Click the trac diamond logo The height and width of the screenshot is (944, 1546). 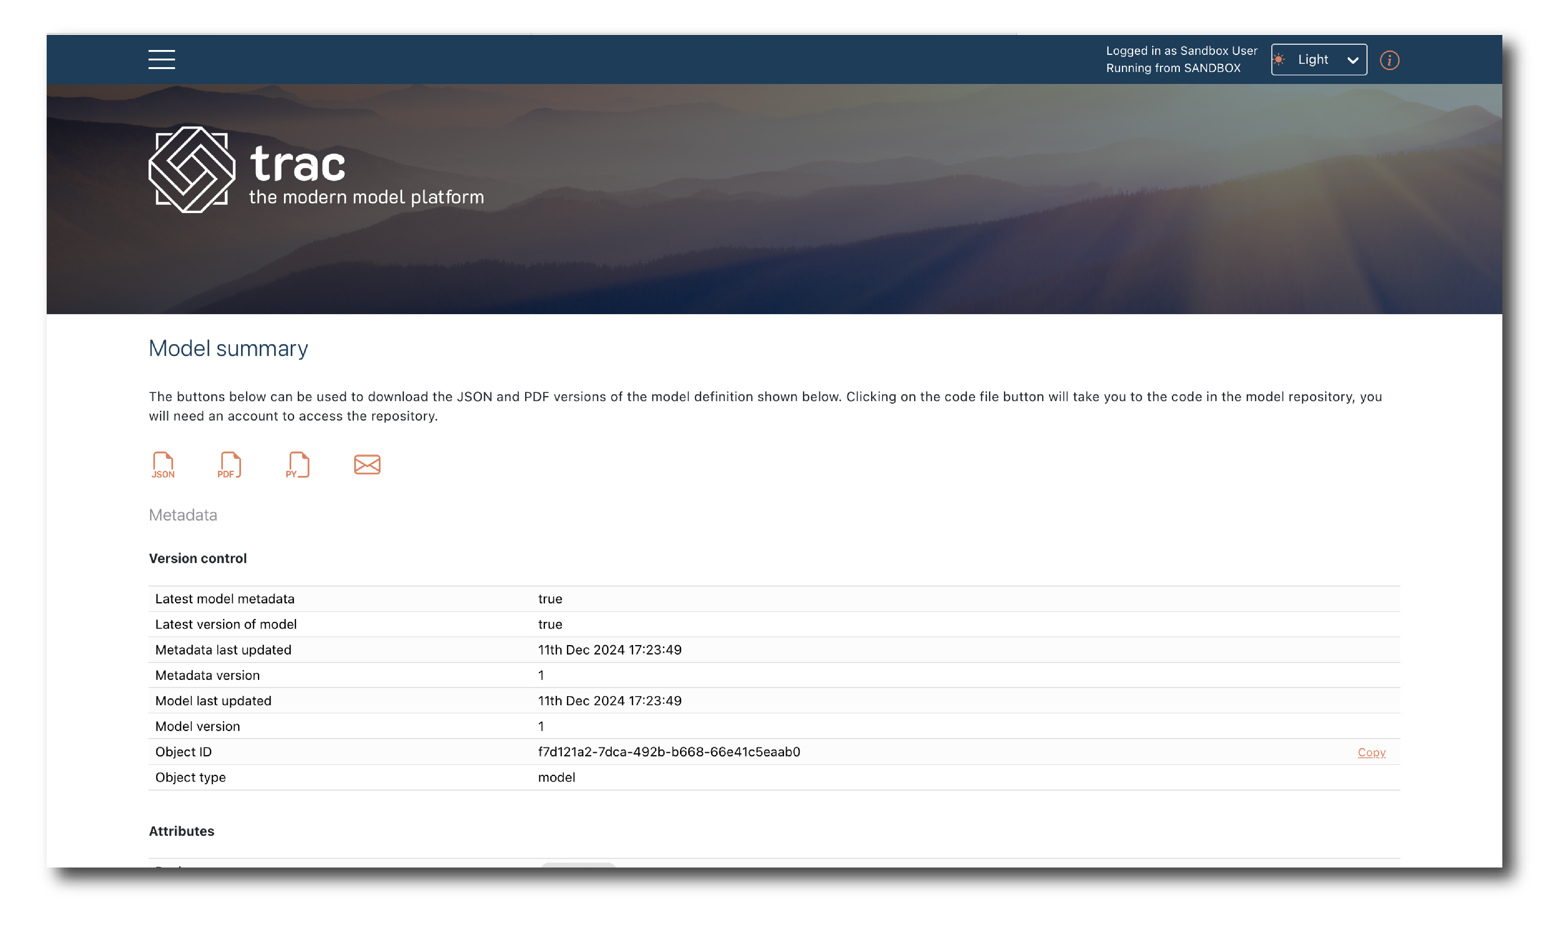[192, 169]
